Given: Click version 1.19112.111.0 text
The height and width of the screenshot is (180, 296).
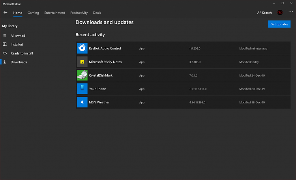Looking at the screenshot, I should 198,89.
